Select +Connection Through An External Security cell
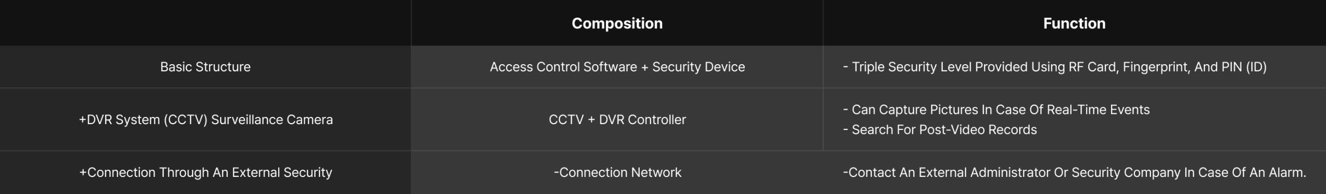Screen dimensions: 1326x194 coord(206,172)
